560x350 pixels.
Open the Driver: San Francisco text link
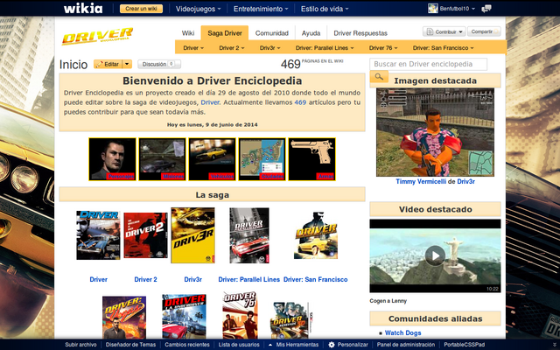click(x=315, y=280)
